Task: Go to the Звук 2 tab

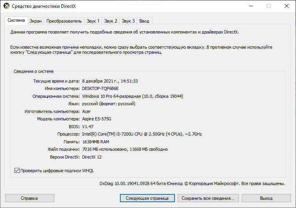Action: tap(111, 21)
